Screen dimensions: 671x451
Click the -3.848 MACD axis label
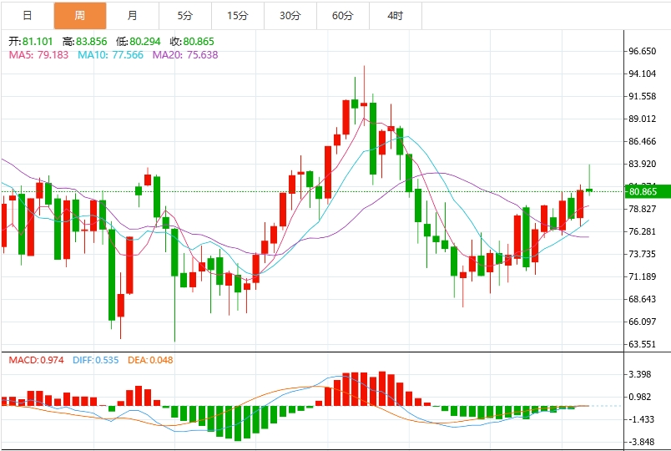coord(642,442)
